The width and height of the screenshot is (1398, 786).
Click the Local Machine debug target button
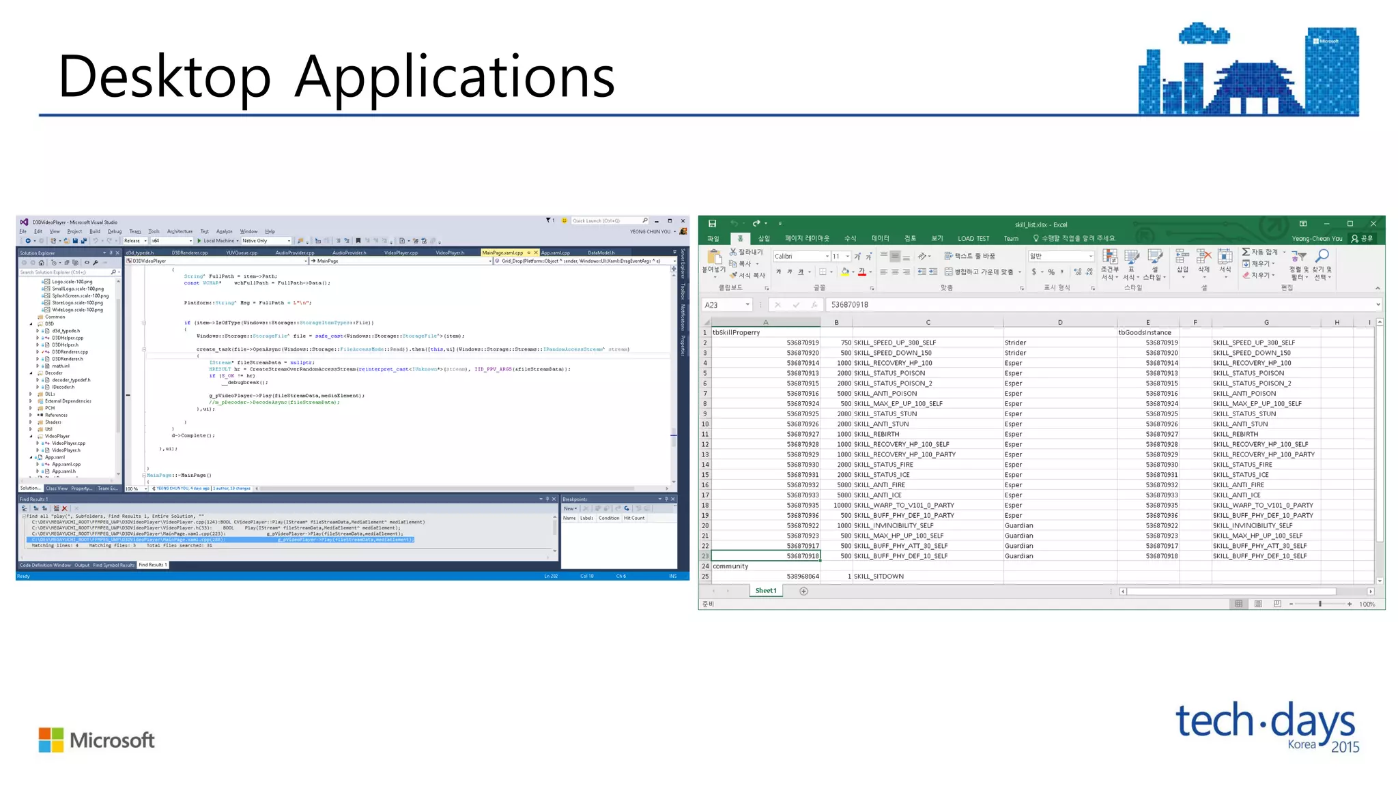pyautogui.click(x=217, y=241)
